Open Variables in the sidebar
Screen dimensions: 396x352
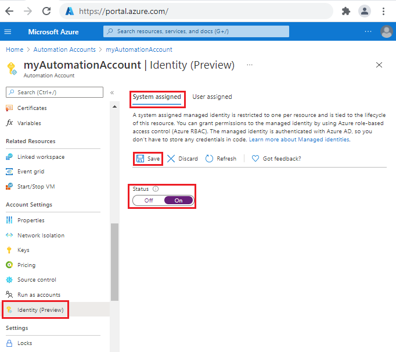29,123
